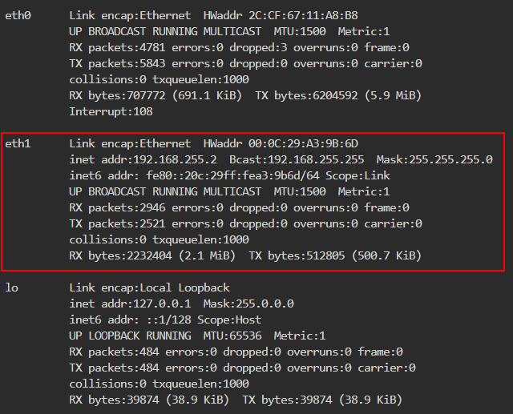Click the lo interface name
513x414 pixels.
[11, 287]
